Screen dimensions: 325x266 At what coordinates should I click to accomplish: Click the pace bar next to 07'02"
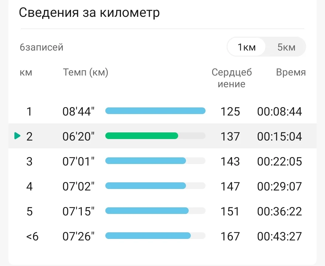coord(145,186)
